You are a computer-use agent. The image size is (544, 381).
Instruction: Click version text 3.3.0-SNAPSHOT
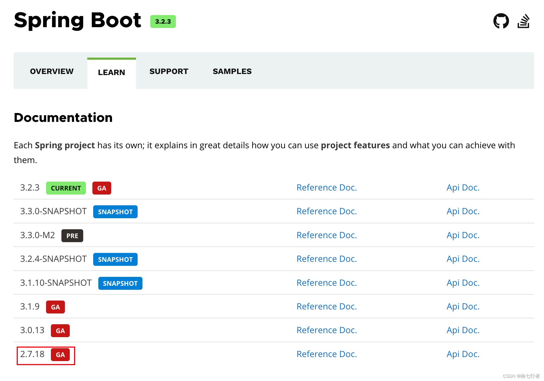point(53,211)
